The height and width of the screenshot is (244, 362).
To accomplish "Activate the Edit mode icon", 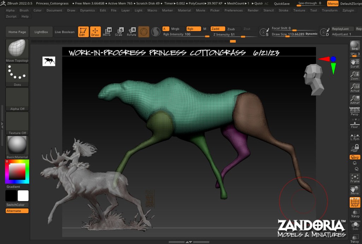I will [x=83, y=32].
